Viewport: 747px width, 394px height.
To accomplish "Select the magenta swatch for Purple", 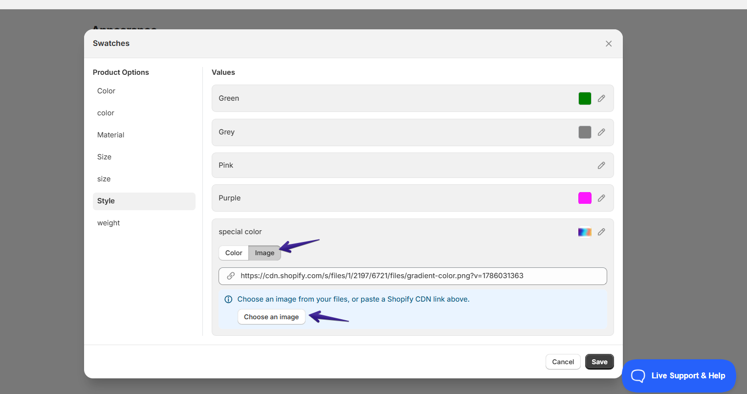I will coord(585,198).
